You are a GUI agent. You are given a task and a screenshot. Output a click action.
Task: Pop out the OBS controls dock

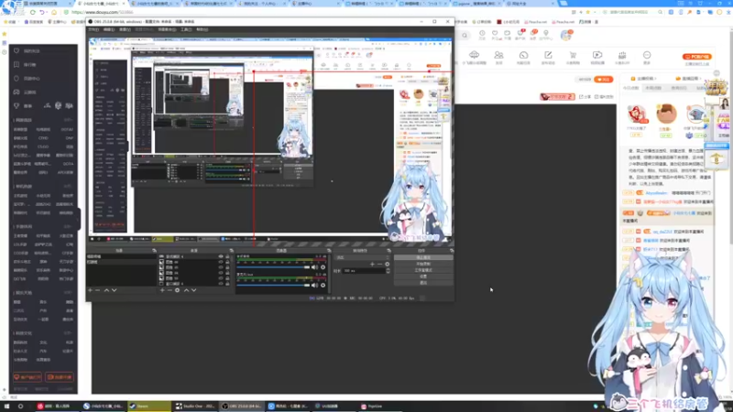click(452, 251)
